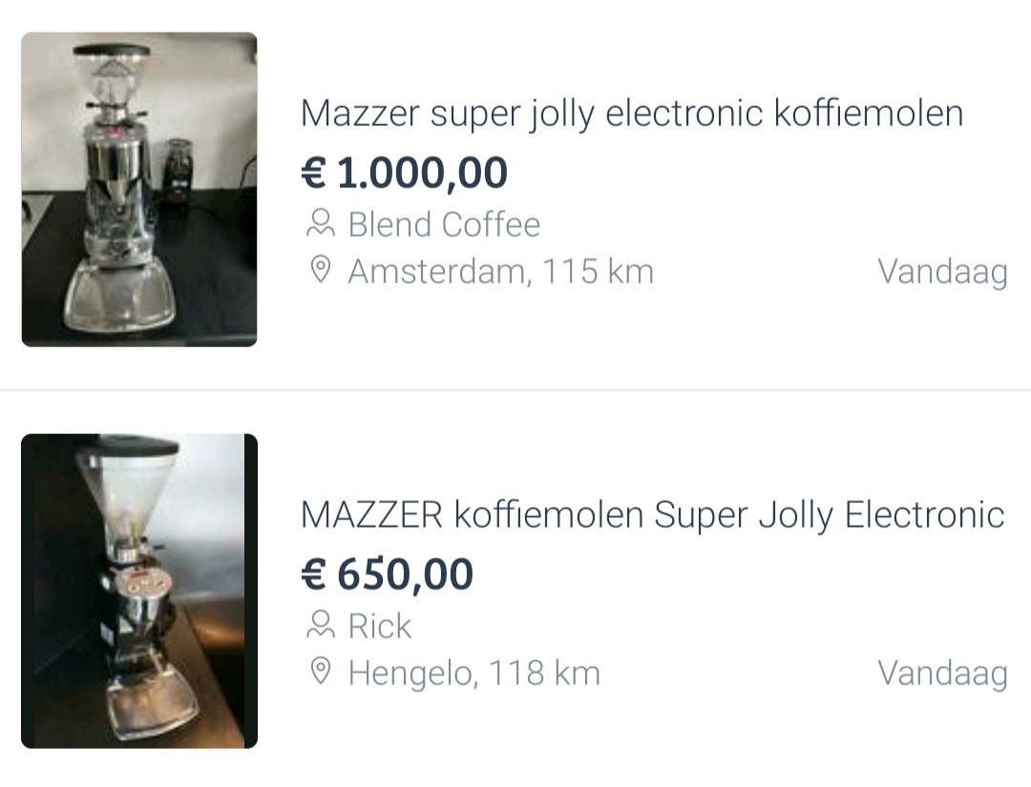Open the 'Mazzer super jolly electronic koffiemolen' listing title
Viewport: 1031px width, 787px height.
coord(631,114)
